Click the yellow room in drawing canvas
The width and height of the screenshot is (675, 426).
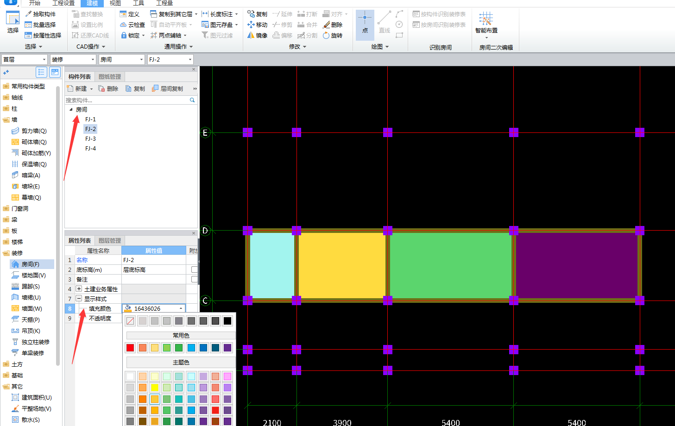tap(342, 265)
